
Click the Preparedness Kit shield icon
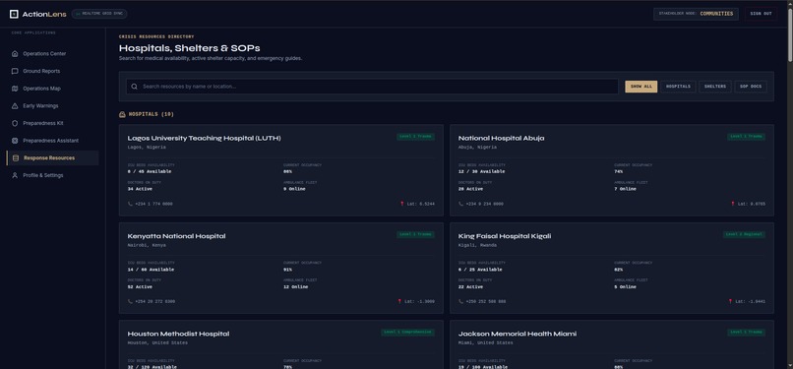point(15,123)
